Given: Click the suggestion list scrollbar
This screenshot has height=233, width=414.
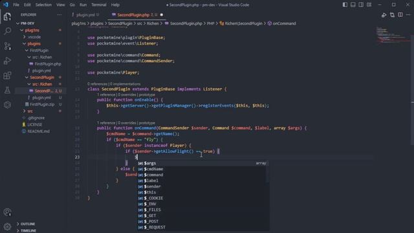Looking at the screenshot, I should pyautogui.click(x=268, y=172).
